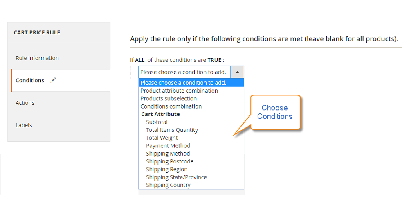Choose Product attribute combination option
This screenshot has height=215, width=409.
[179, 91]
